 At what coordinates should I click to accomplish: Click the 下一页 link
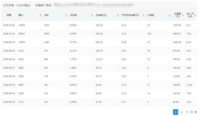[189, 112]
